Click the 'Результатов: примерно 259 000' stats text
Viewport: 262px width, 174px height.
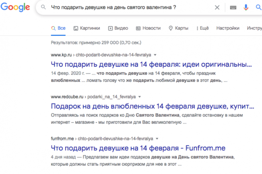coord(96,42)
